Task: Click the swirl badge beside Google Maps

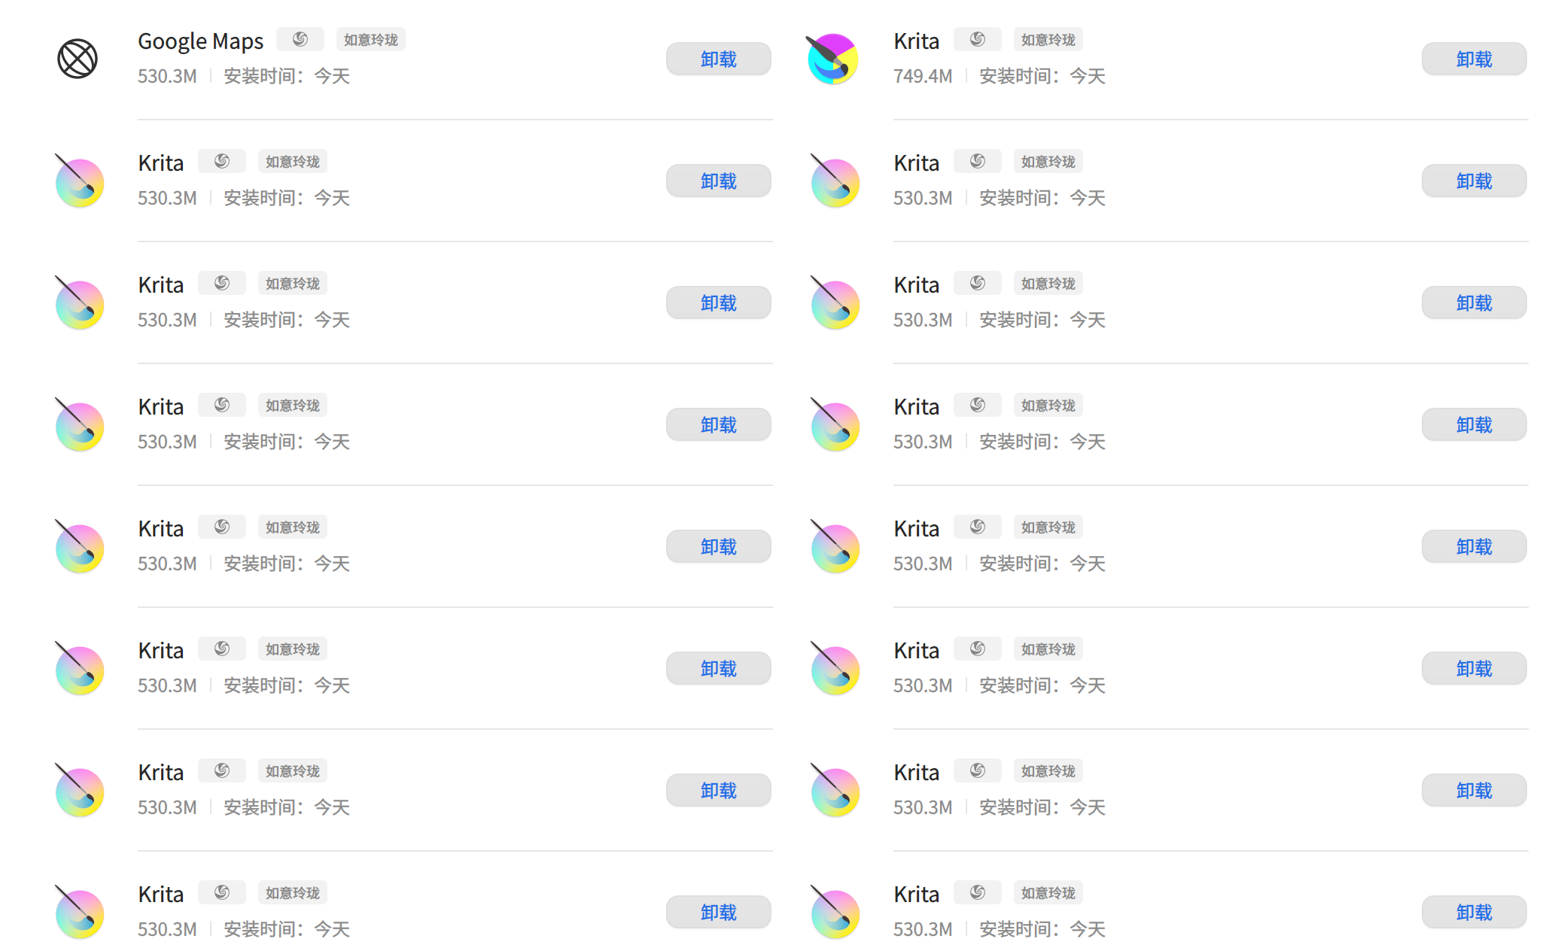Action: click(x=300, y=39)
